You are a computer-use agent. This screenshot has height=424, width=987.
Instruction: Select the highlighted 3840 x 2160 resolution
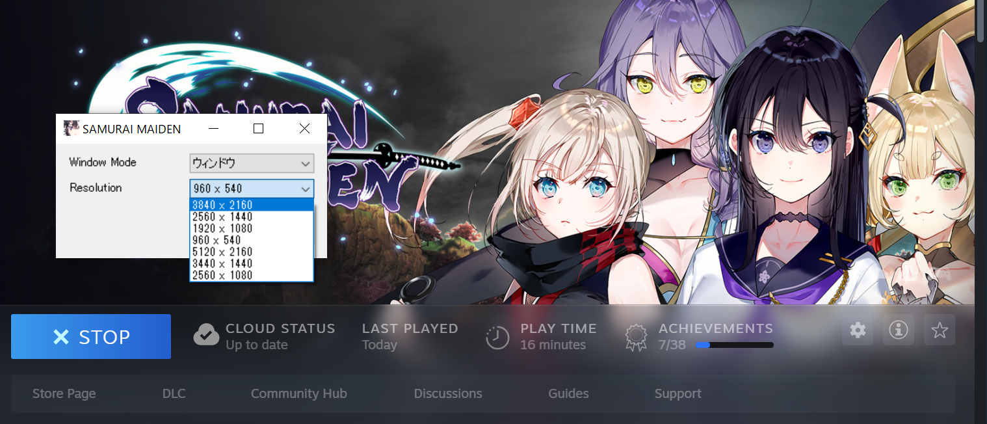221,204
